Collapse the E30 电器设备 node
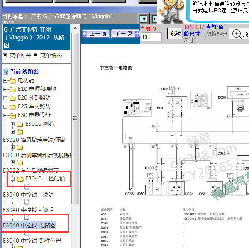The width and height of the screenshot is (249, 248). coord(5,116)
